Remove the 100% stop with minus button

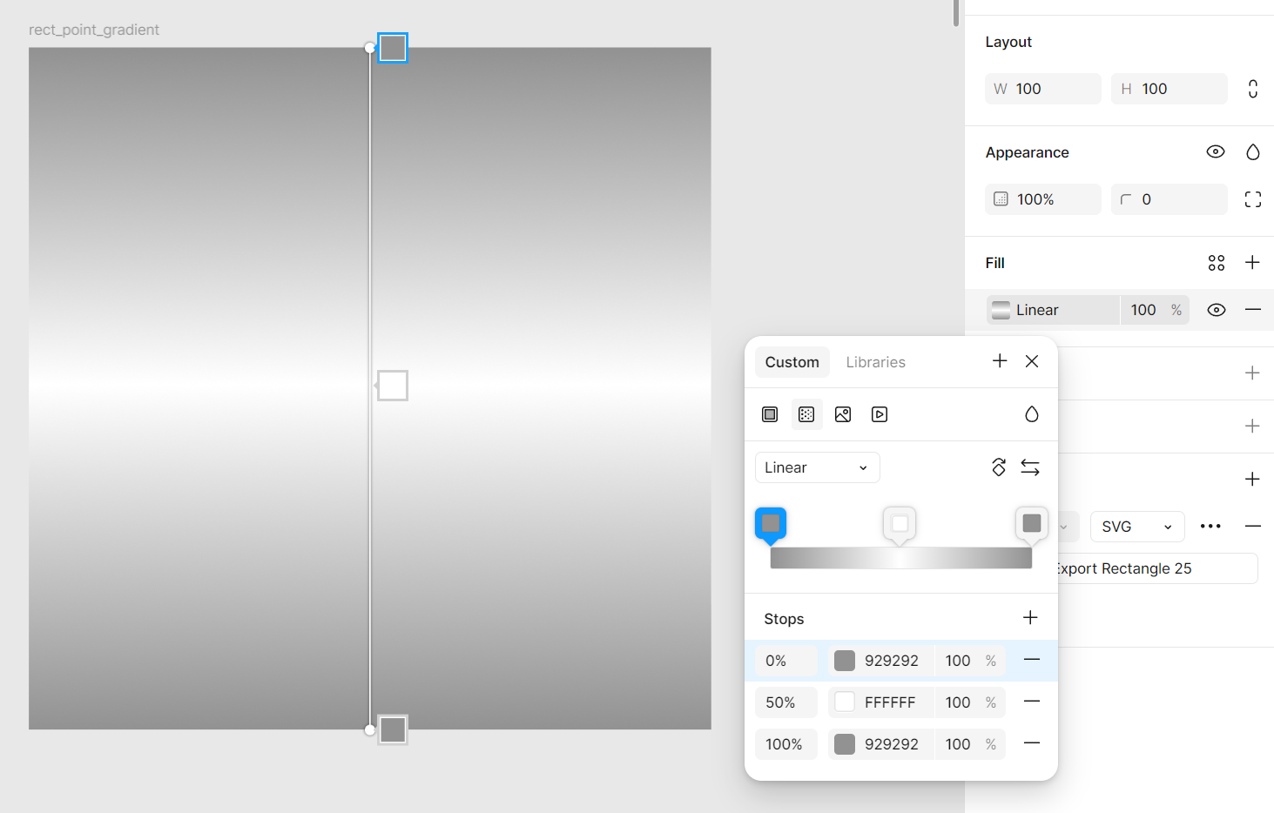1032,743
